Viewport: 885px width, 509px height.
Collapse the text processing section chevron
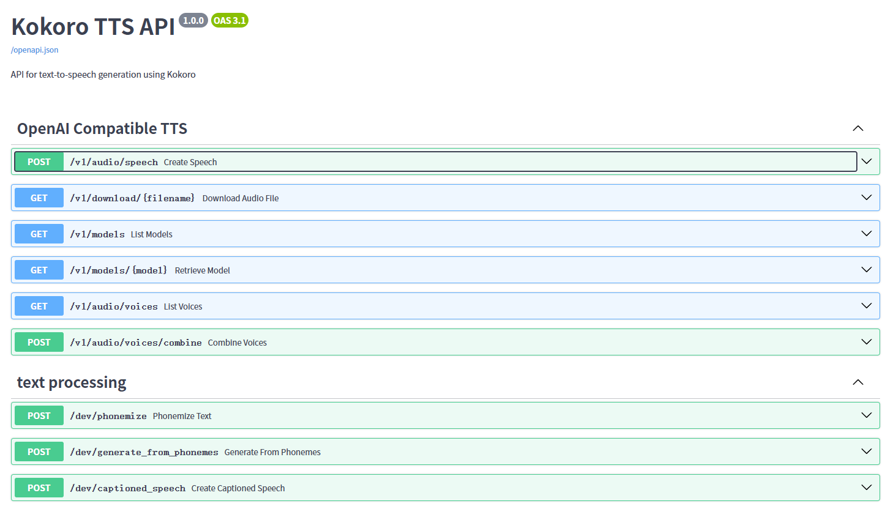pos(858,382)
